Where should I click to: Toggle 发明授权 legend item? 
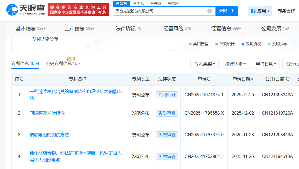pos(251,44)
